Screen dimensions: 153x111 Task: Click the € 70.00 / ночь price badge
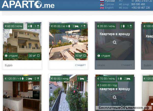pos(106,79)
